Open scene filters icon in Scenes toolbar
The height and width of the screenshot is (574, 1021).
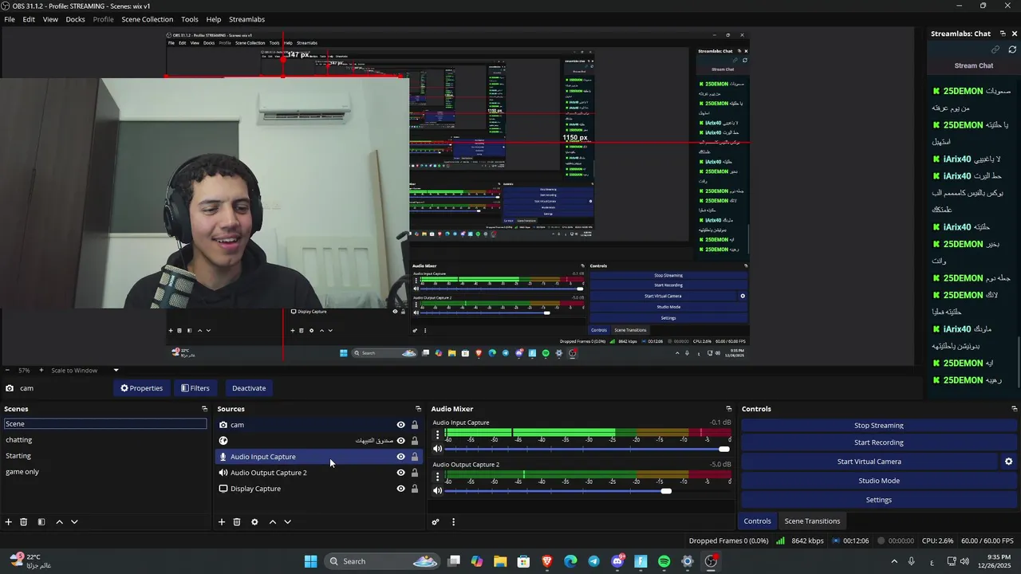pos(41,522)
